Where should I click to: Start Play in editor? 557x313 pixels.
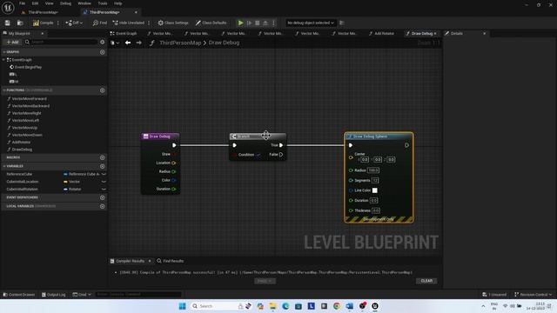(x=240, y=23)
